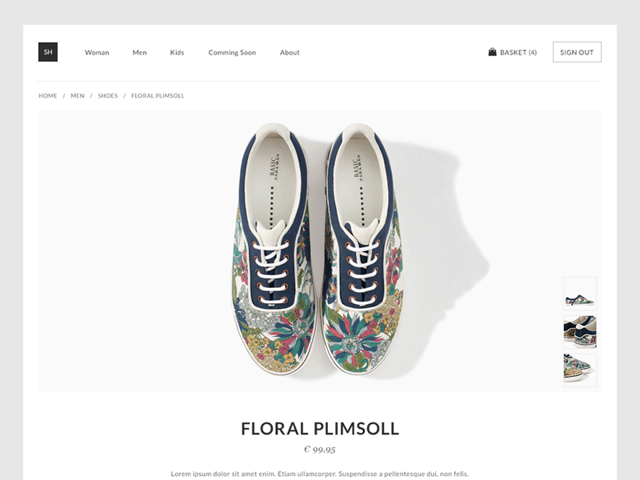Click the € 99,95 price text
This screenshot has width=640, height=480.
(319, 448)
